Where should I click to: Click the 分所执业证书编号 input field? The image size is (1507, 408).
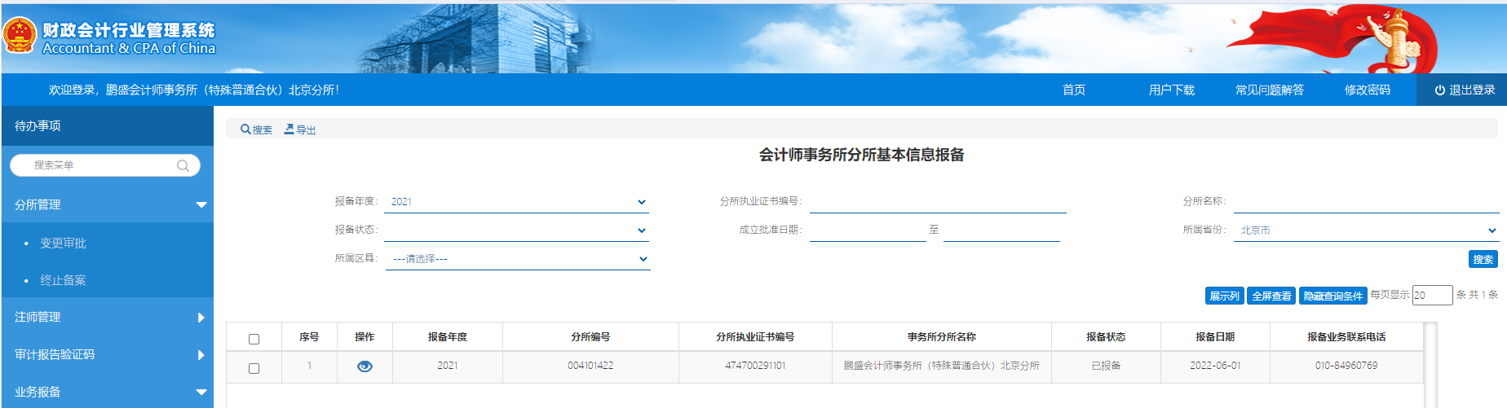click(937, 202)
